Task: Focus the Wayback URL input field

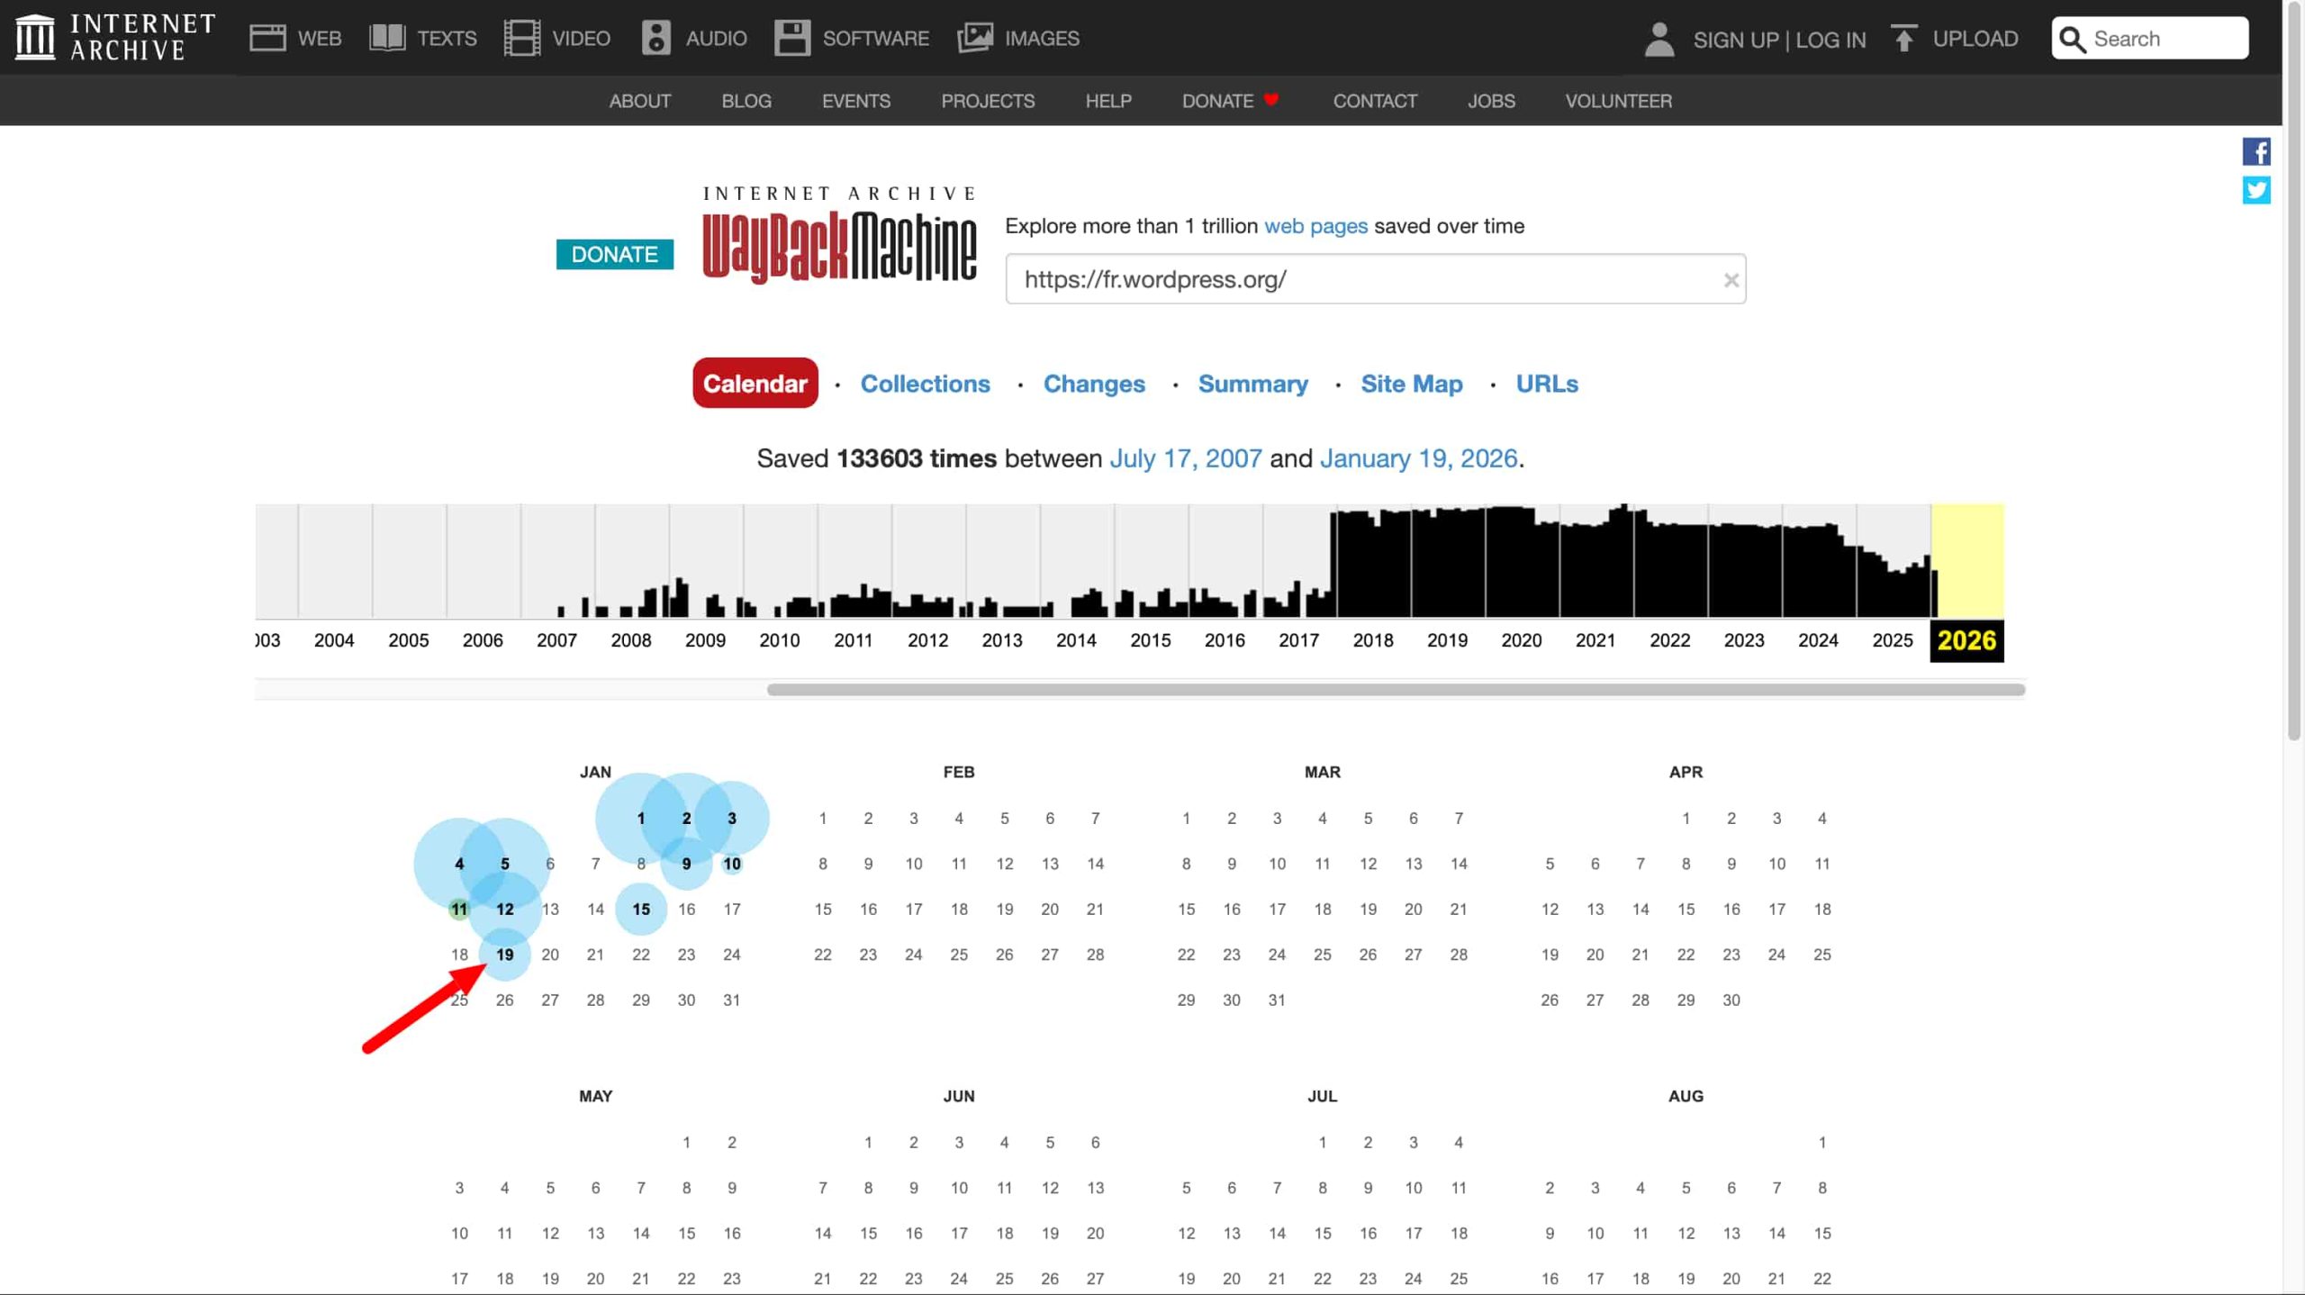Action: pyautogui.click(x=1375, y=279)
